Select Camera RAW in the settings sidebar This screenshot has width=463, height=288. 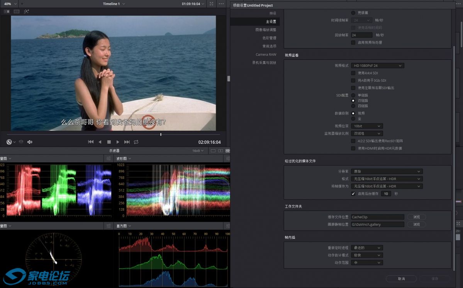click(266, 54)
